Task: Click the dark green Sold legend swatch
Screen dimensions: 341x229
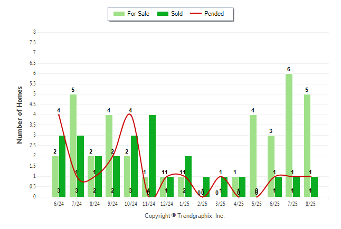Action: [163, 14]
